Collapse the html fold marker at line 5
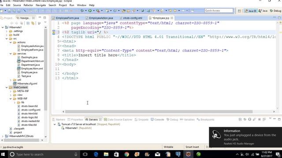Image resolution: width=282 pixels, height=158 pixels. click(x=61, y=41)
